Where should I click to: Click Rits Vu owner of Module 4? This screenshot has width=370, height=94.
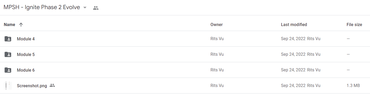[217, 39]
